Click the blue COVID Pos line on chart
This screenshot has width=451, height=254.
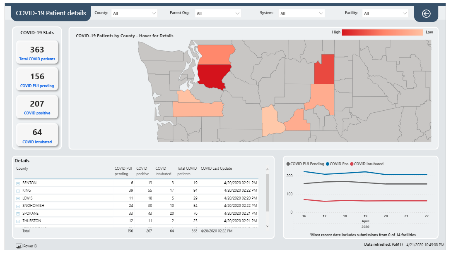[x=365, y=172]
